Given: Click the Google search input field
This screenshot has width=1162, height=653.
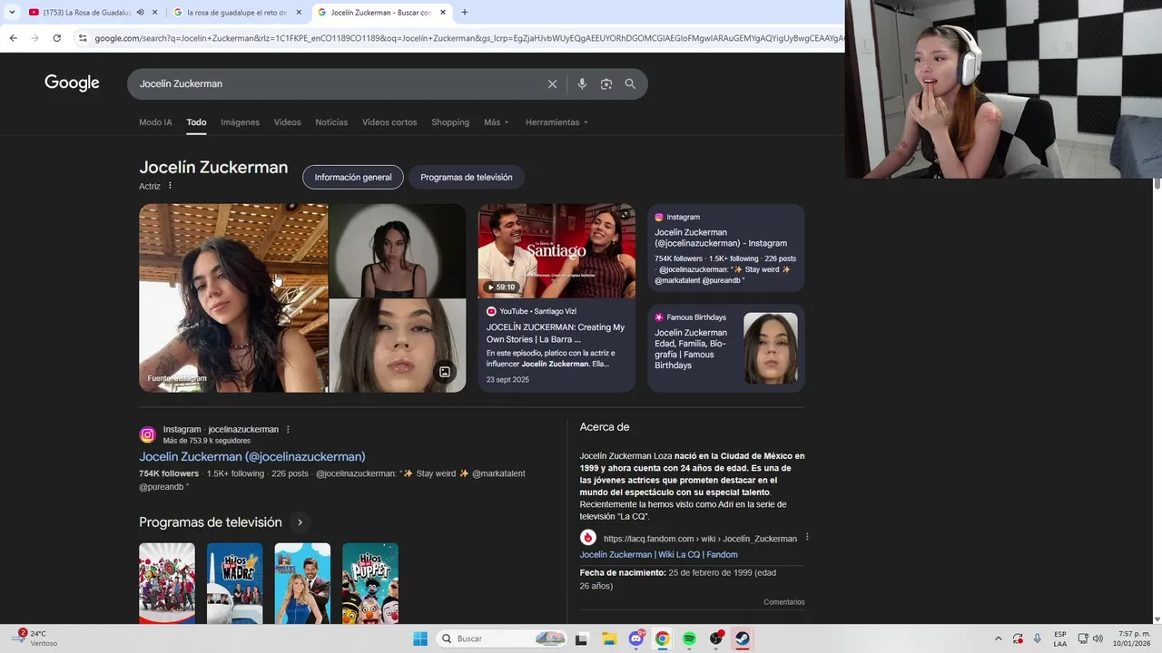Looking at the screenshot, I should (x=336, y=83).
